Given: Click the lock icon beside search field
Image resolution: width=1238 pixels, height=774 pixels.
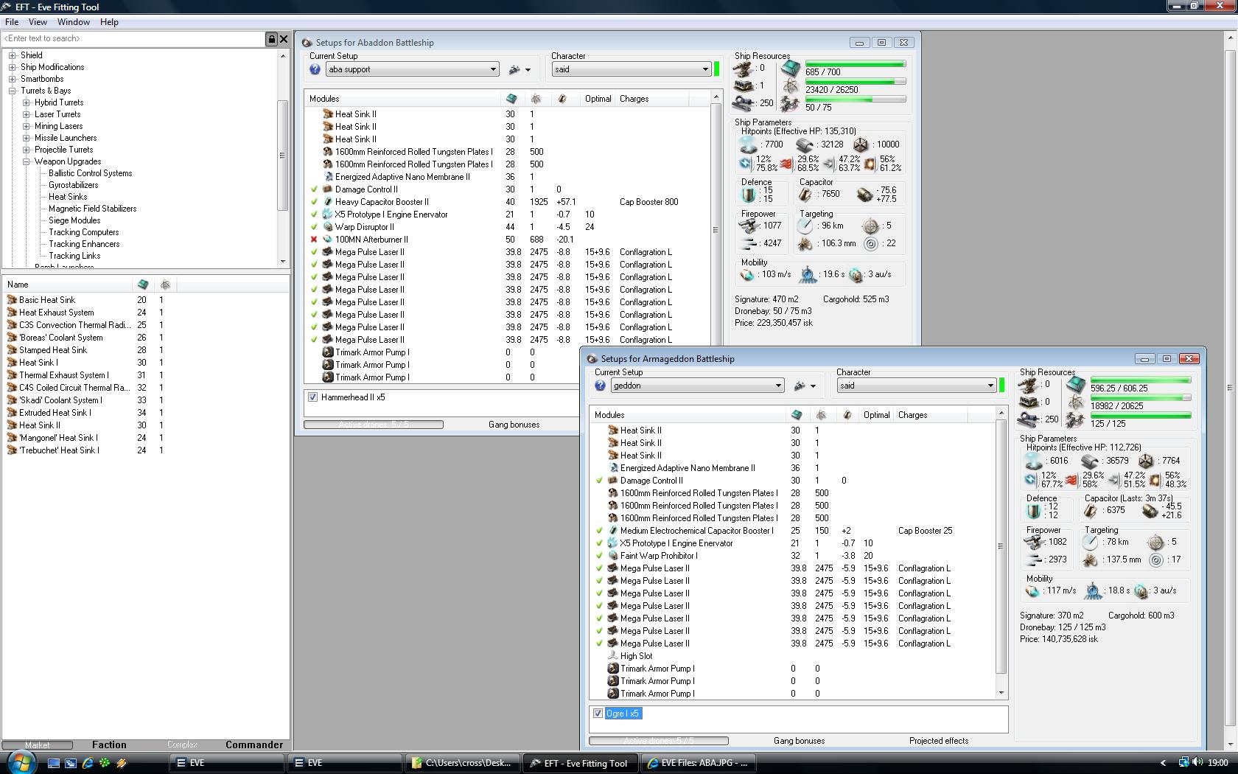Looking at the screenshot, I should point(271,39).
